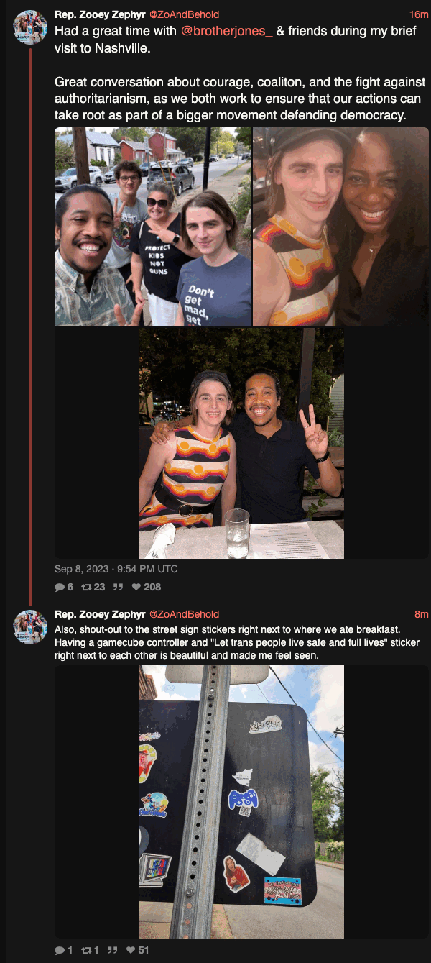The height and width of the screenshot is (963, 431).
Task: Open the 16m timestamp link
Action: (419, 14)
